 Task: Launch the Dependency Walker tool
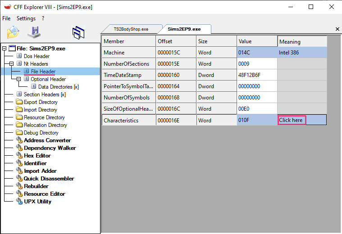point(50,148)
